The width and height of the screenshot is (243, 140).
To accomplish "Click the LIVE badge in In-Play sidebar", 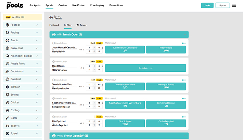I will [8, 17].
